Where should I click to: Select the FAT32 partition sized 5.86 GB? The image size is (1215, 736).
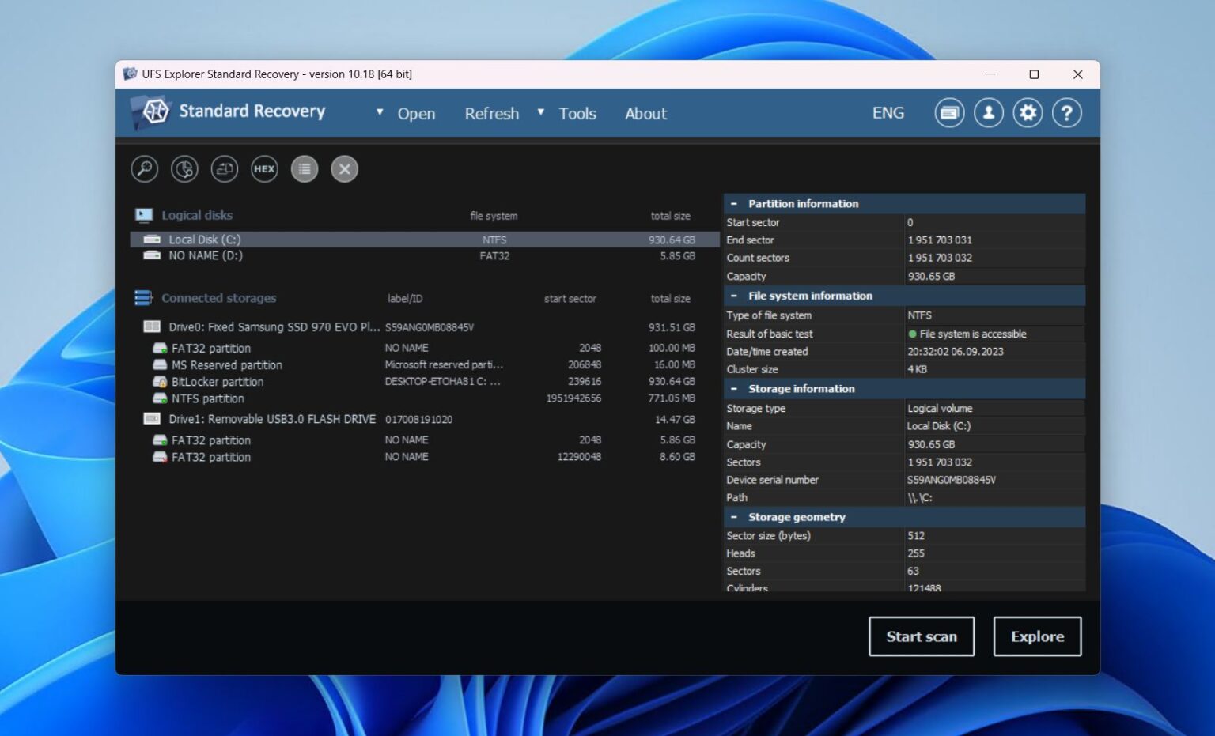click(x=425, y=440)
